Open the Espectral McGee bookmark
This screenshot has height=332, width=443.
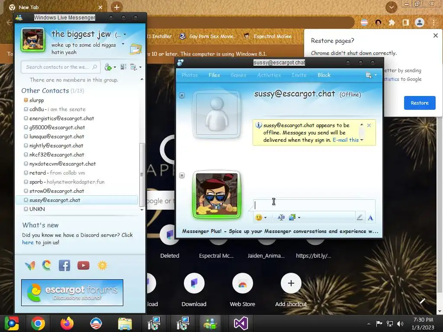point(268,36)
